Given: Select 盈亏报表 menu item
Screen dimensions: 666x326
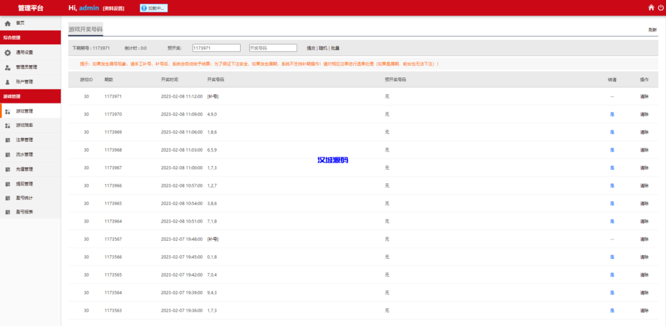Looking at the screenshot, I should tap(24, 212).
